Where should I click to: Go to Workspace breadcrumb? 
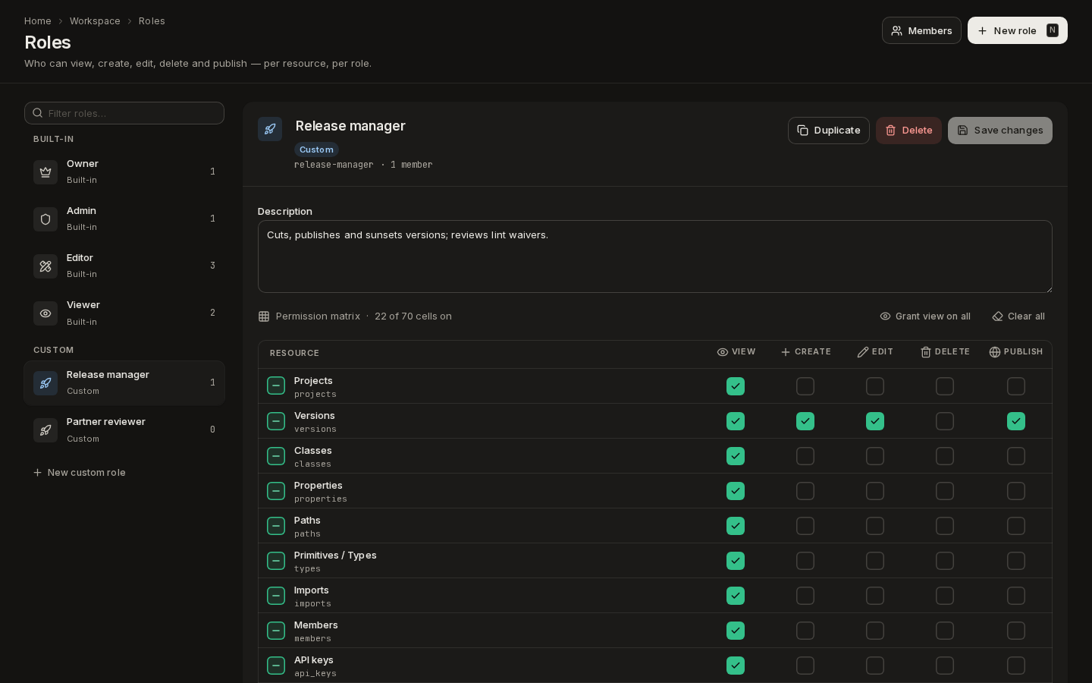point(95,21)
